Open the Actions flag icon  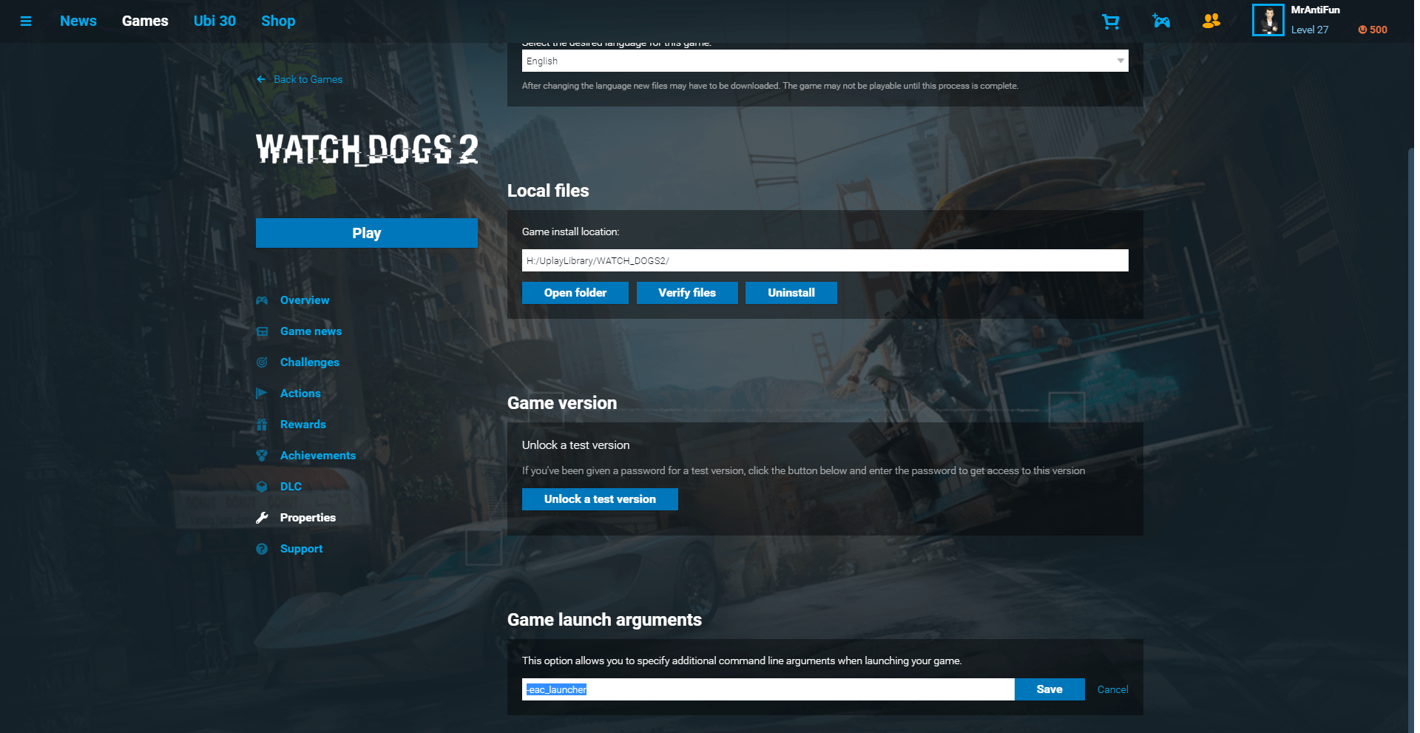tap(263, 393)
